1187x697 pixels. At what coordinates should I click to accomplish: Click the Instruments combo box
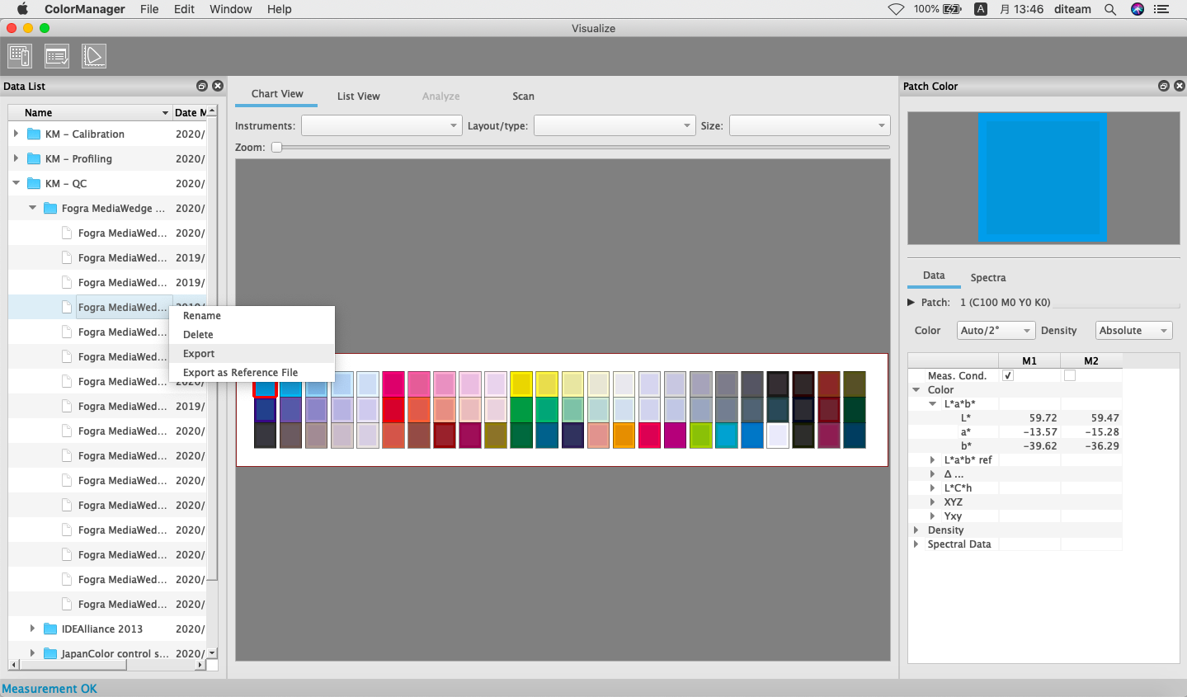pyautogui.click(x=380, y=125)
